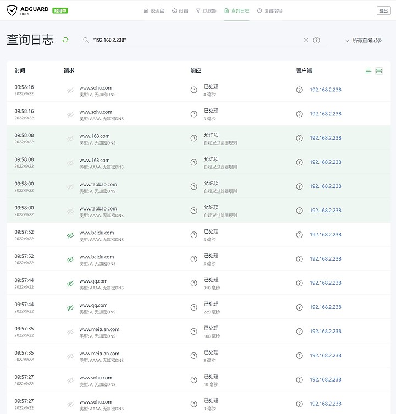This screenshot has height=414, width=396.
Task: Click www.meituan.com domain in 9 毫秒 row
Action: 100,354
